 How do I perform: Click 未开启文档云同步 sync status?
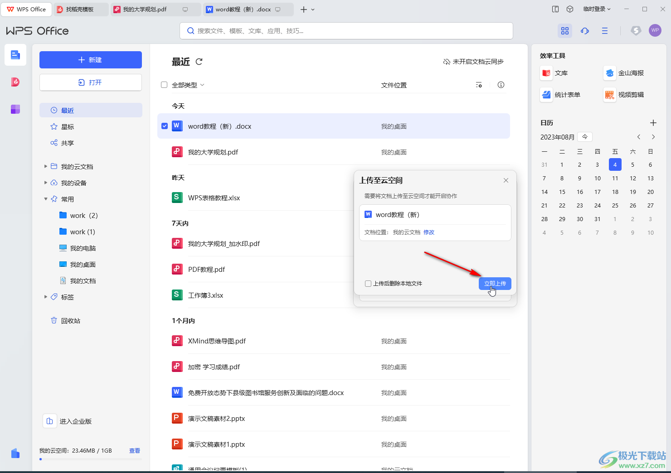pos(473,62)
